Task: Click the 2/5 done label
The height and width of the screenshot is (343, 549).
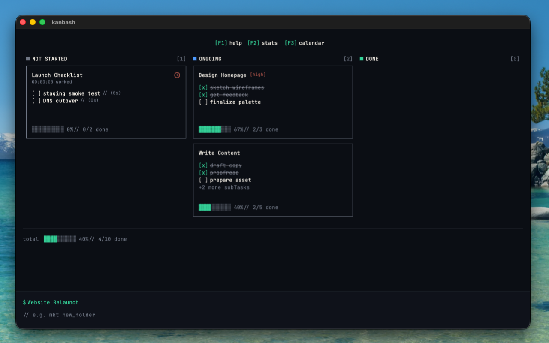Action: (x=265, y=208)
